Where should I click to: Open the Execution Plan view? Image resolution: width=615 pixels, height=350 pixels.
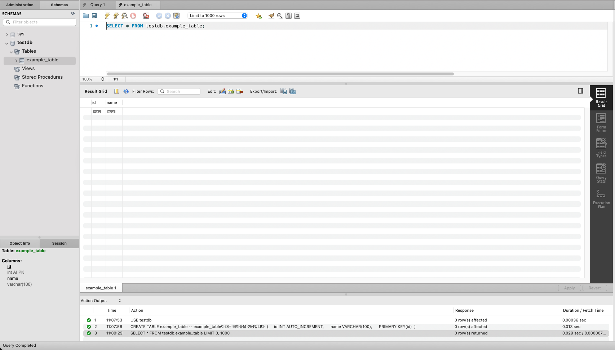pyautogui.click(x=601, y=198)
